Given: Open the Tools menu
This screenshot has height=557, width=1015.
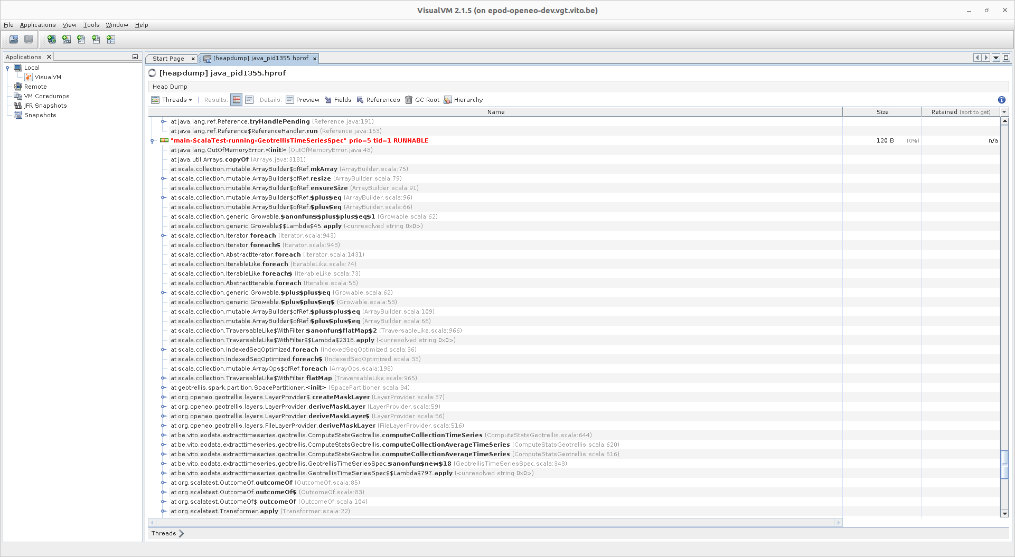Looking at the screenshot, I should coord(91,24).
